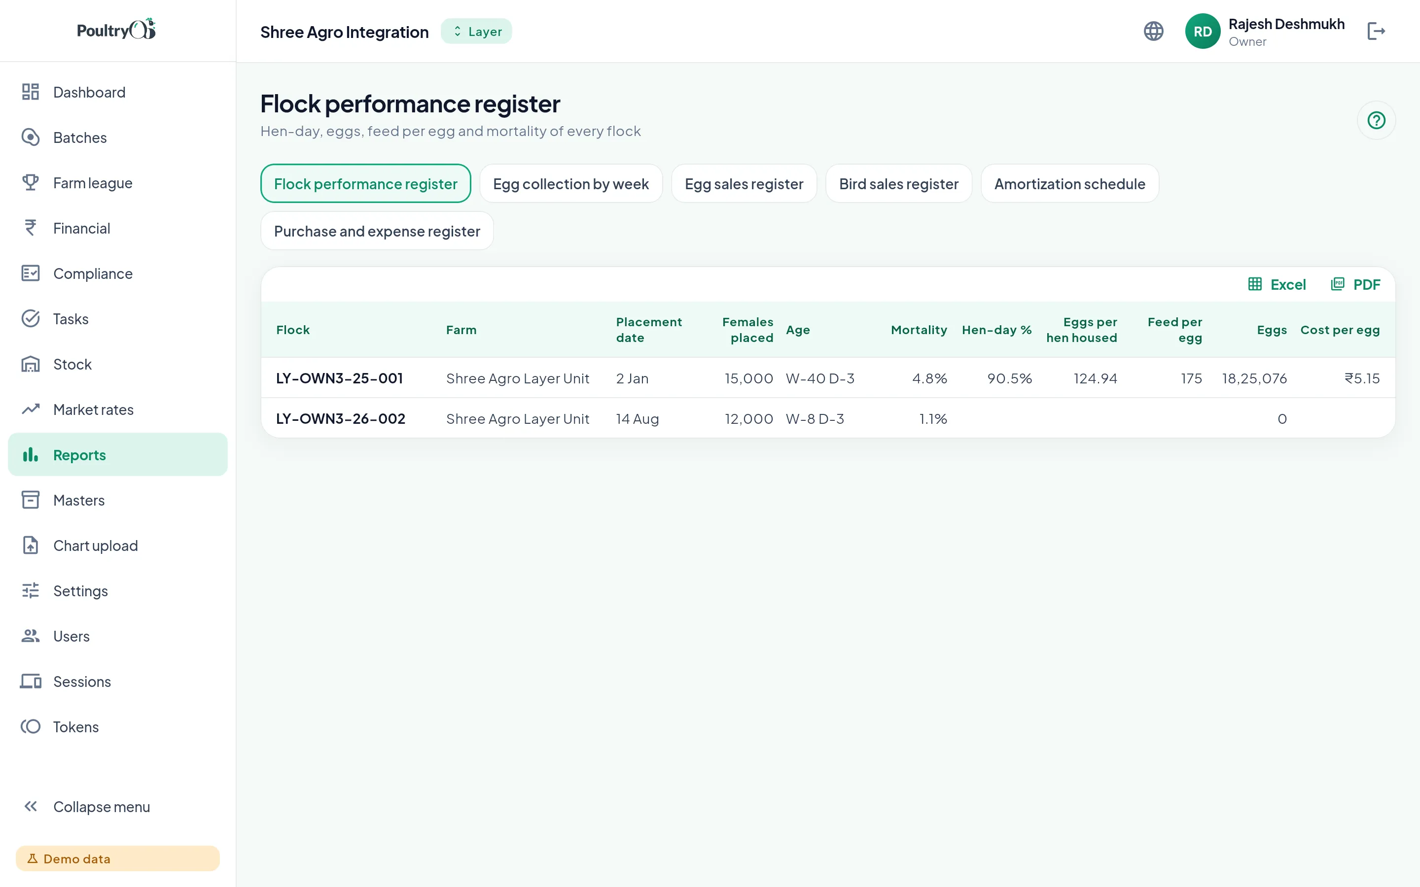Screen dimensions: 1420x887
Task: Open Tokens coin icon
Action: (31, 726)
